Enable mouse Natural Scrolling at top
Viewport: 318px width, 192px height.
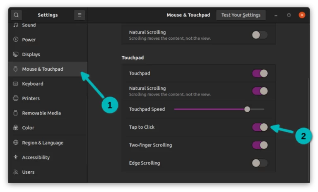pos(260,35)
